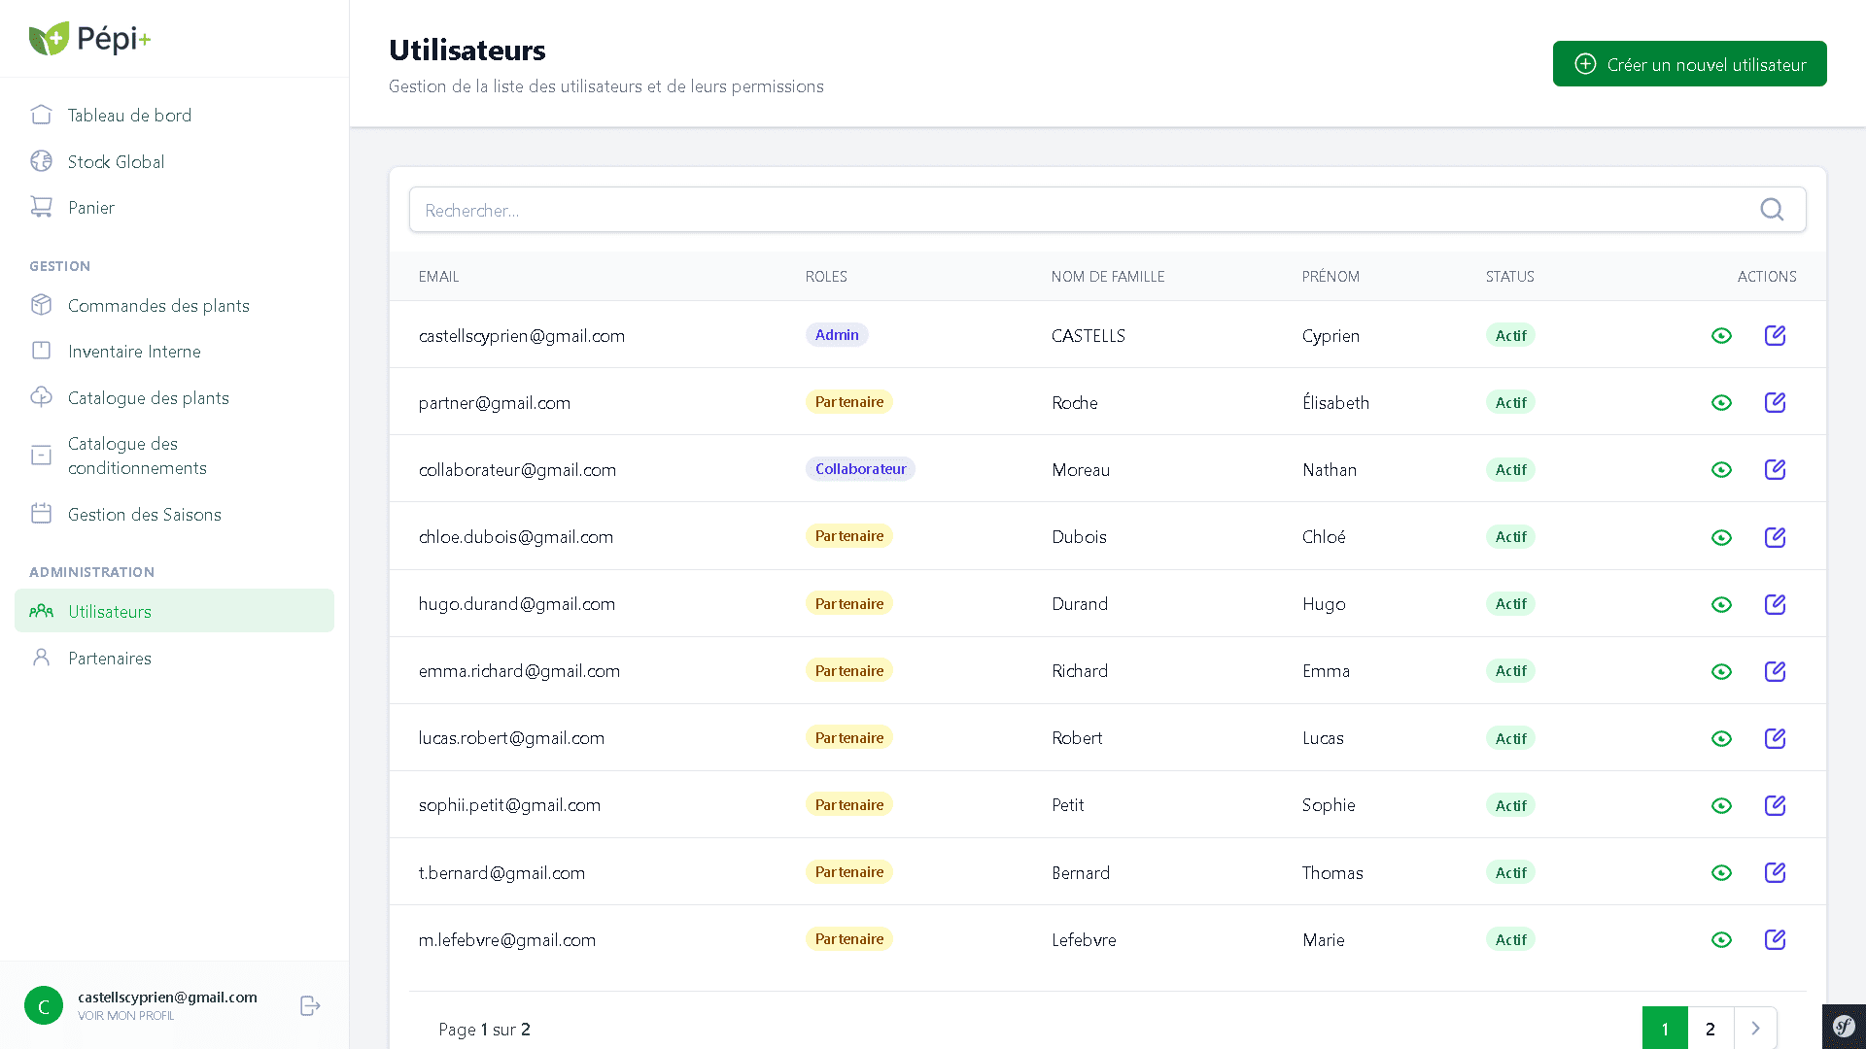Click the Tableau de bord home icon
Viewport: 1866px width, 1049px height.
pos(41,115)
